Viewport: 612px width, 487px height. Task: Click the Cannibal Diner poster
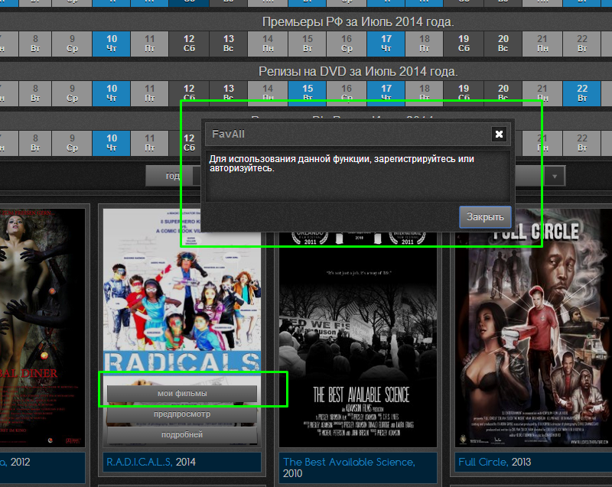point(42,327)
